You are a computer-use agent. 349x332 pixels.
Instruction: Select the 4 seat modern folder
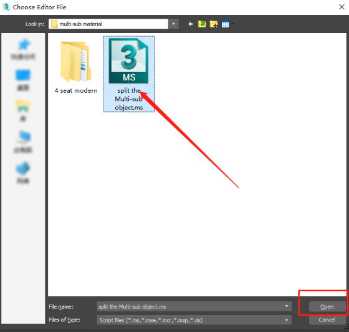click(76, 67)
